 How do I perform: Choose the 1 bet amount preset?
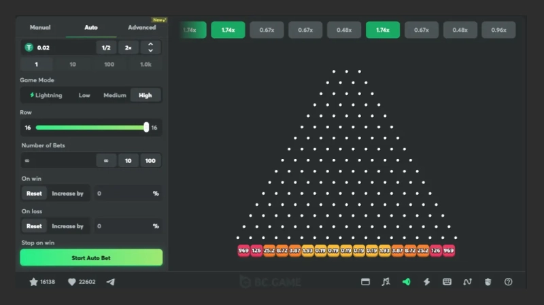click(x=37, y=65)
